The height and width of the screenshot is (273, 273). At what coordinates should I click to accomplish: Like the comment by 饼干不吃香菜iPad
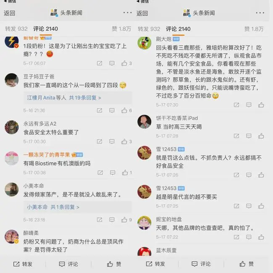(261, 136)
